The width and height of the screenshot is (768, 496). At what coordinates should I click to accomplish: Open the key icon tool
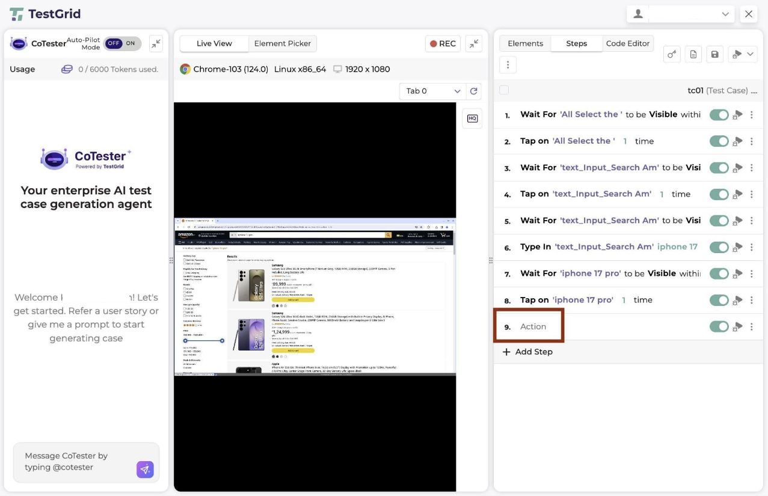tap(672, 54)
